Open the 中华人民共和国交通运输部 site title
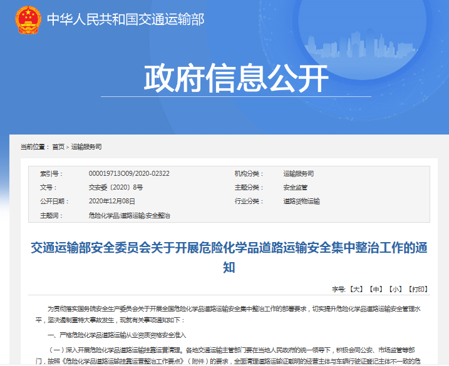This screenshot has width=449, height=366. coord(126,19)
